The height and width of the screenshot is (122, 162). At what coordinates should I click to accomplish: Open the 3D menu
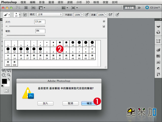88,2
